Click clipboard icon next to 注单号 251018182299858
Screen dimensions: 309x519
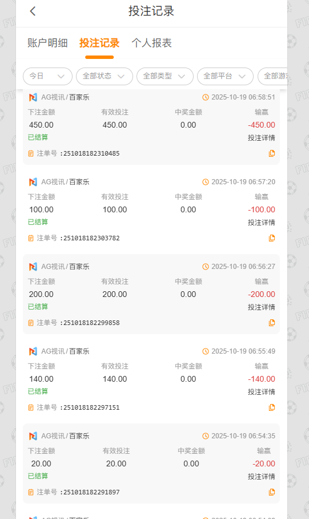[x=31, y=323]
